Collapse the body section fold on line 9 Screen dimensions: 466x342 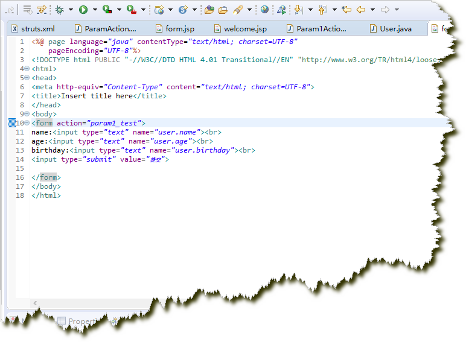pyautogui.click(x=27, y=114)
